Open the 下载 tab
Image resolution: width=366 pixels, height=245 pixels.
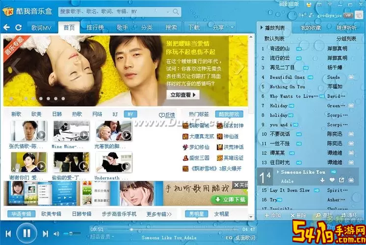point(194,28)
